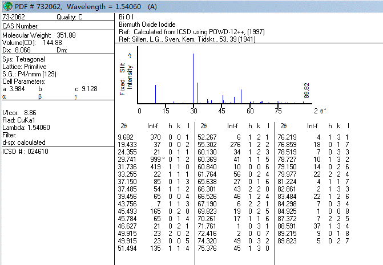Click 'Lattice: Primitive' line
Viewport: 383px width, 265px height.
pyautogui.click(x=25, y=67)
